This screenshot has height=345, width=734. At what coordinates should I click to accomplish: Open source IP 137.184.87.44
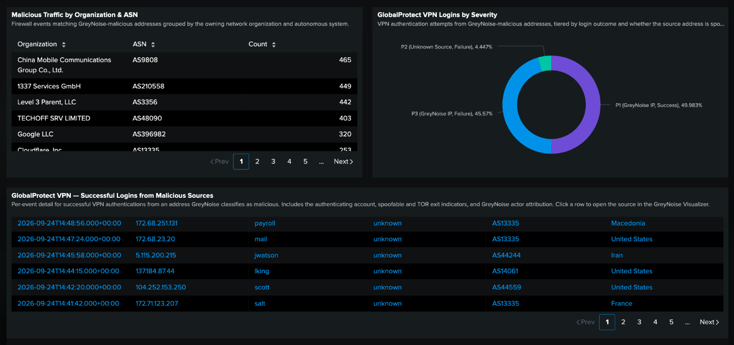(155, 271)
